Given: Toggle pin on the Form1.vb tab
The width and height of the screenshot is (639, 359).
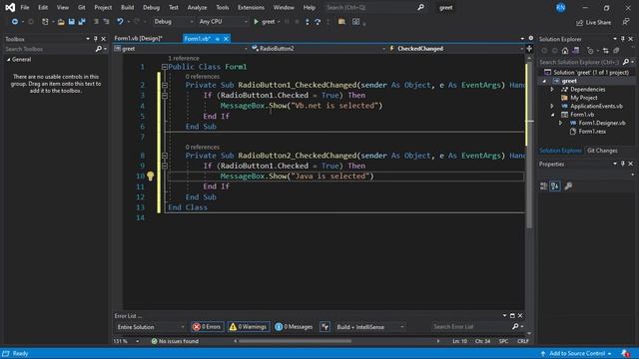Looking at the screenshot, I should [x=218, y=39].
